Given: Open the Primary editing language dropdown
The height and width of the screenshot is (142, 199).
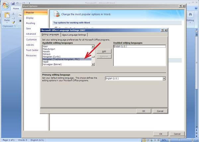Looking at the screenshot, I should click(164, 79).
